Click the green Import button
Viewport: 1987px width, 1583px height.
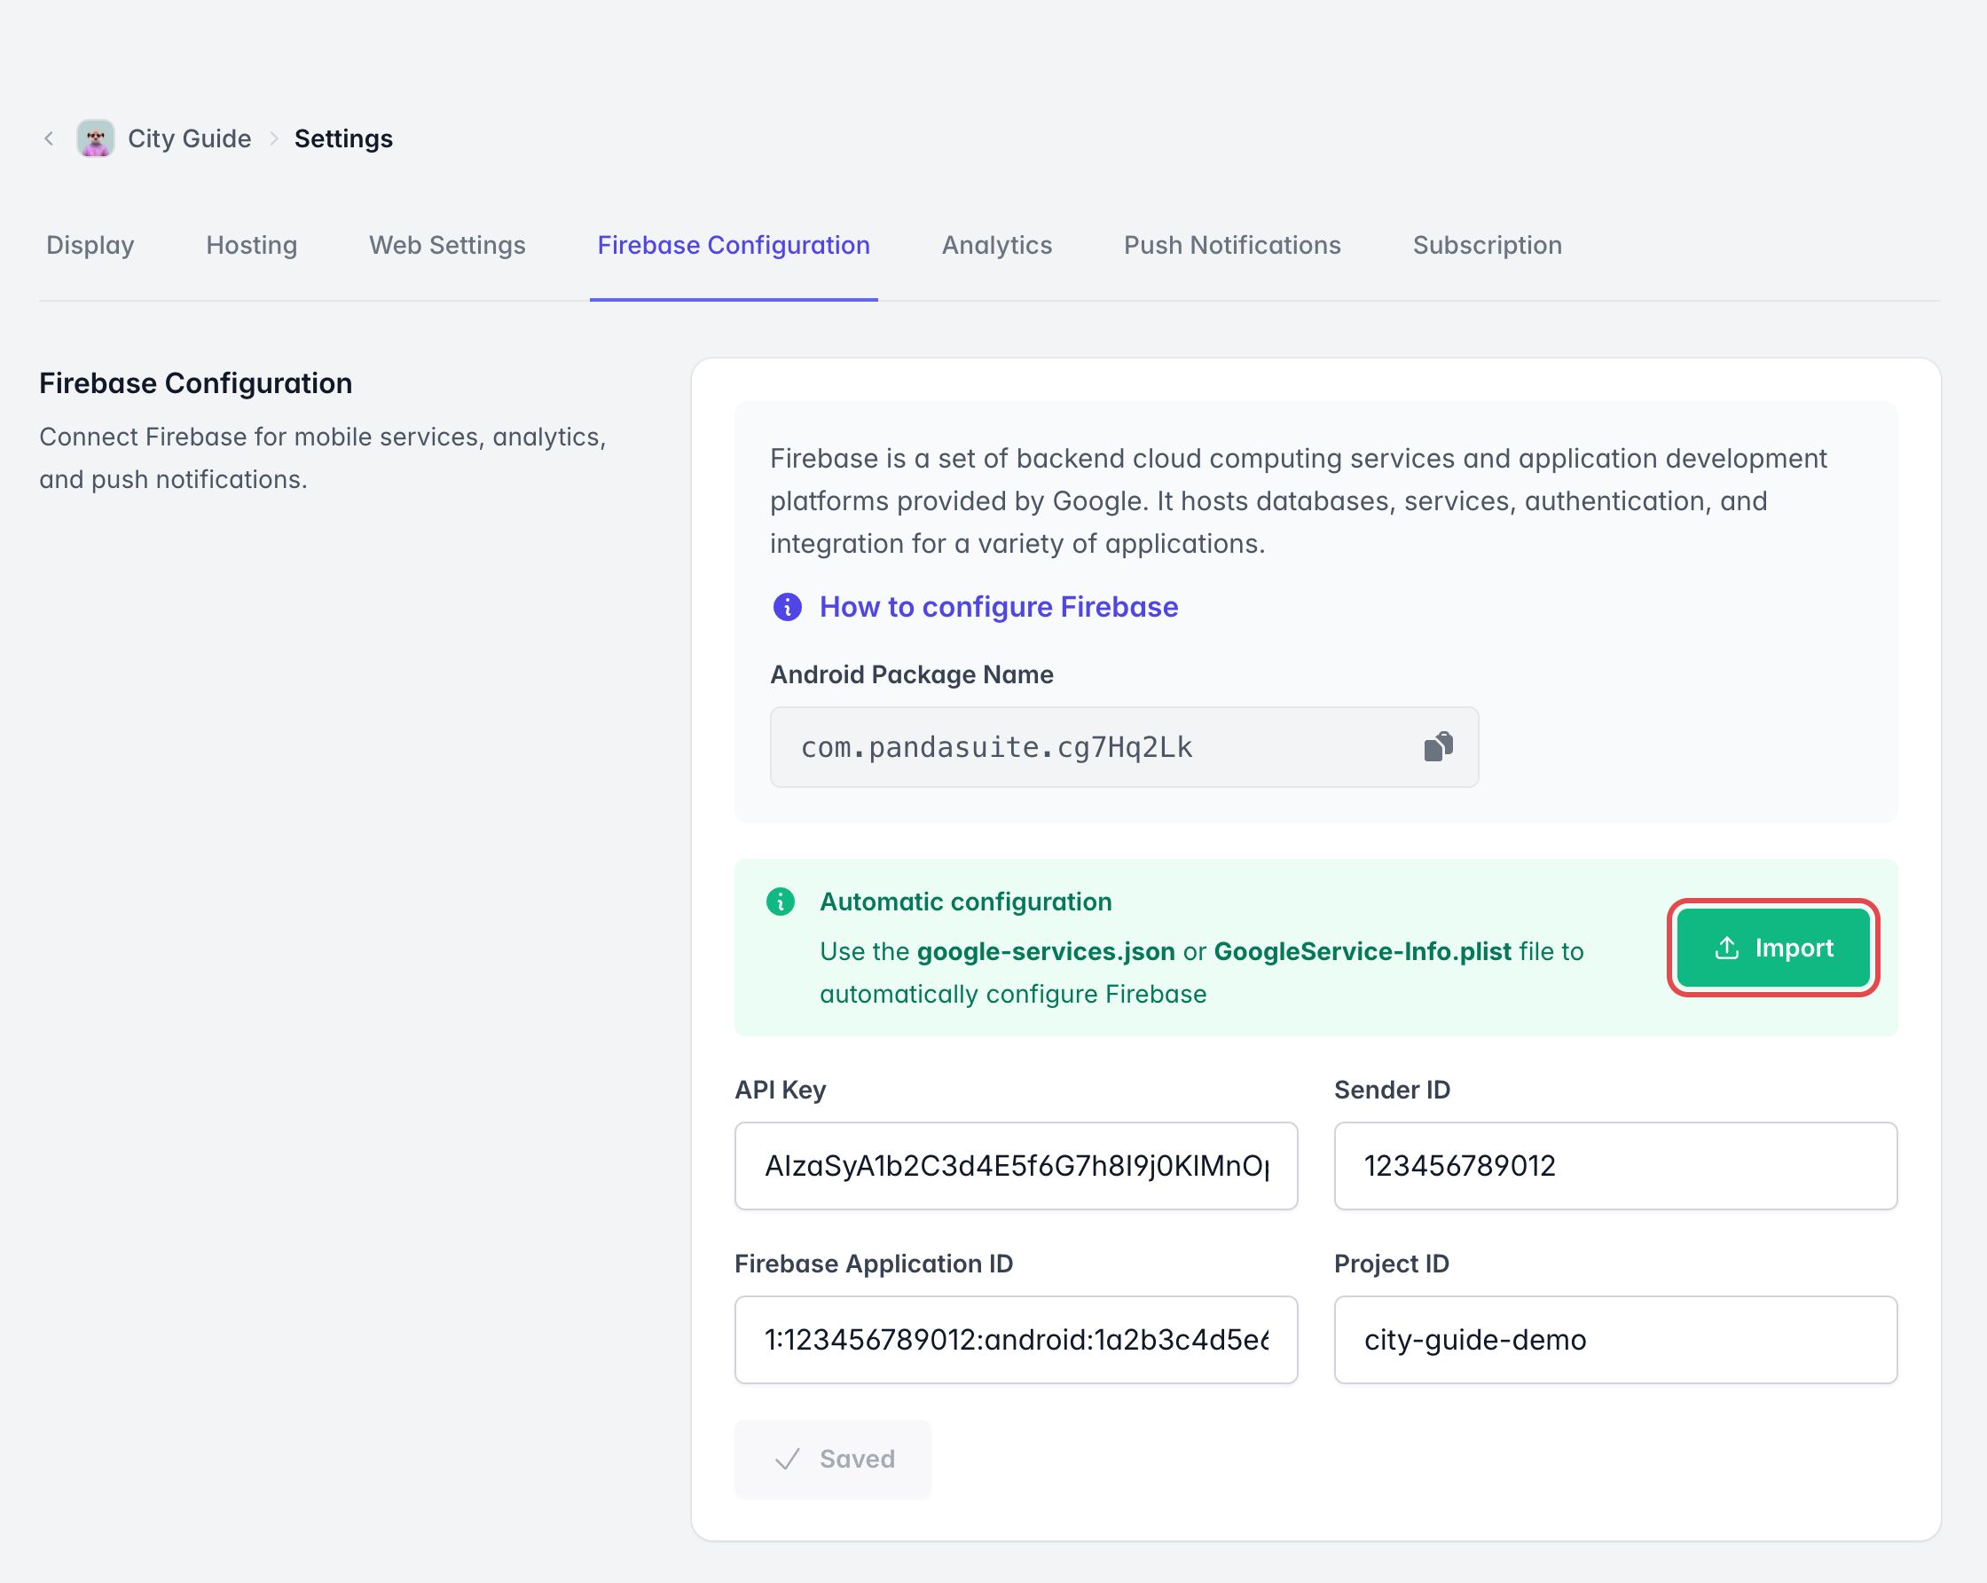tap(1773, 948)
